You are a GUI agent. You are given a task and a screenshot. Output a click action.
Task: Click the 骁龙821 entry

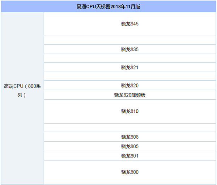(x=130, y=67)
